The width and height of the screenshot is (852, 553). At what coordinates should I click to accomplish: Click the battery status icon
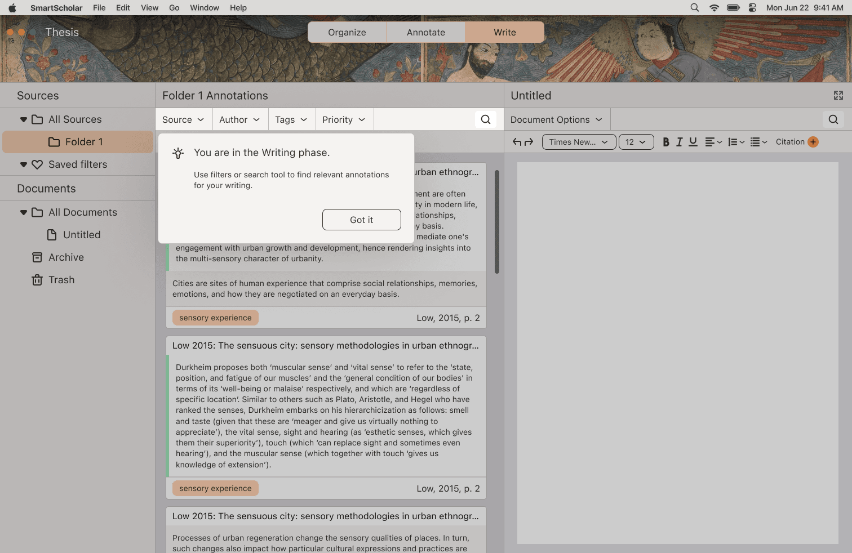733,8
